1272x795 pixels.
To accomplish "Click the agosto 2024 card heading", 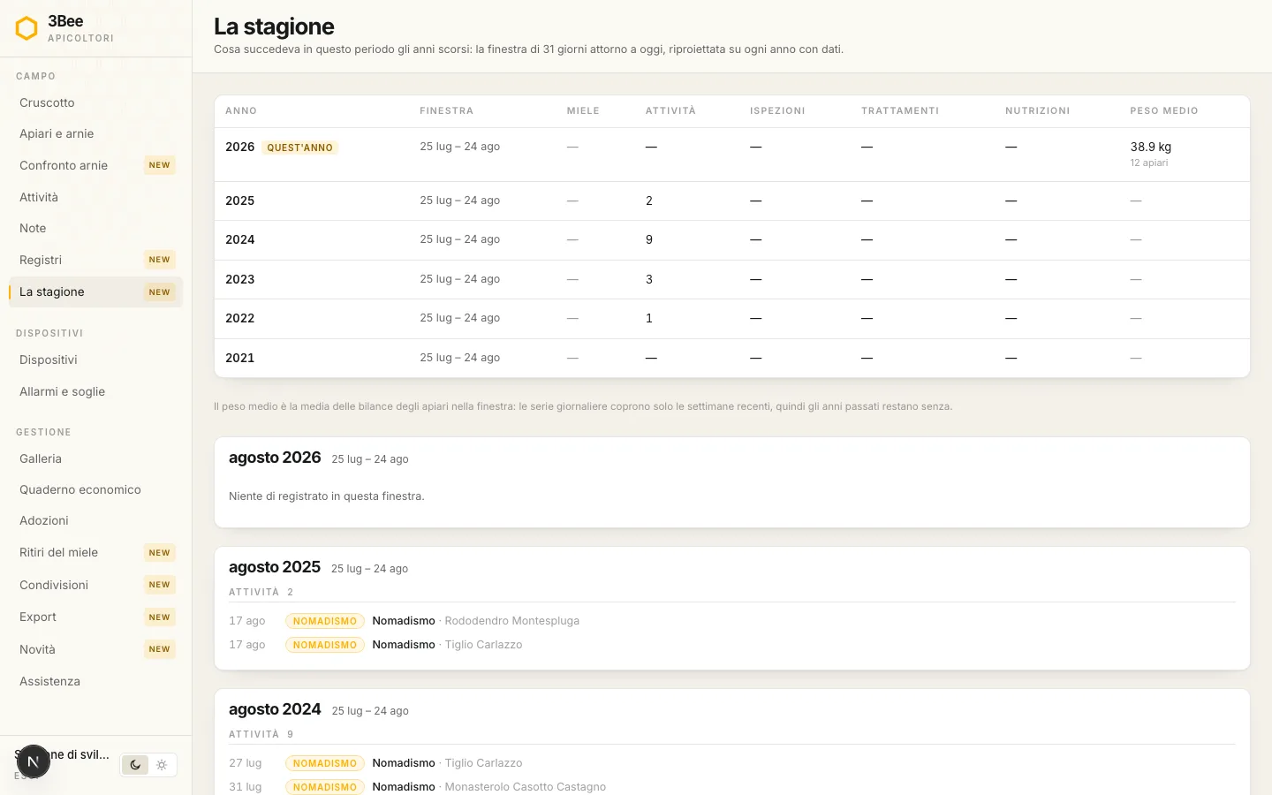I will pos(275,709).
